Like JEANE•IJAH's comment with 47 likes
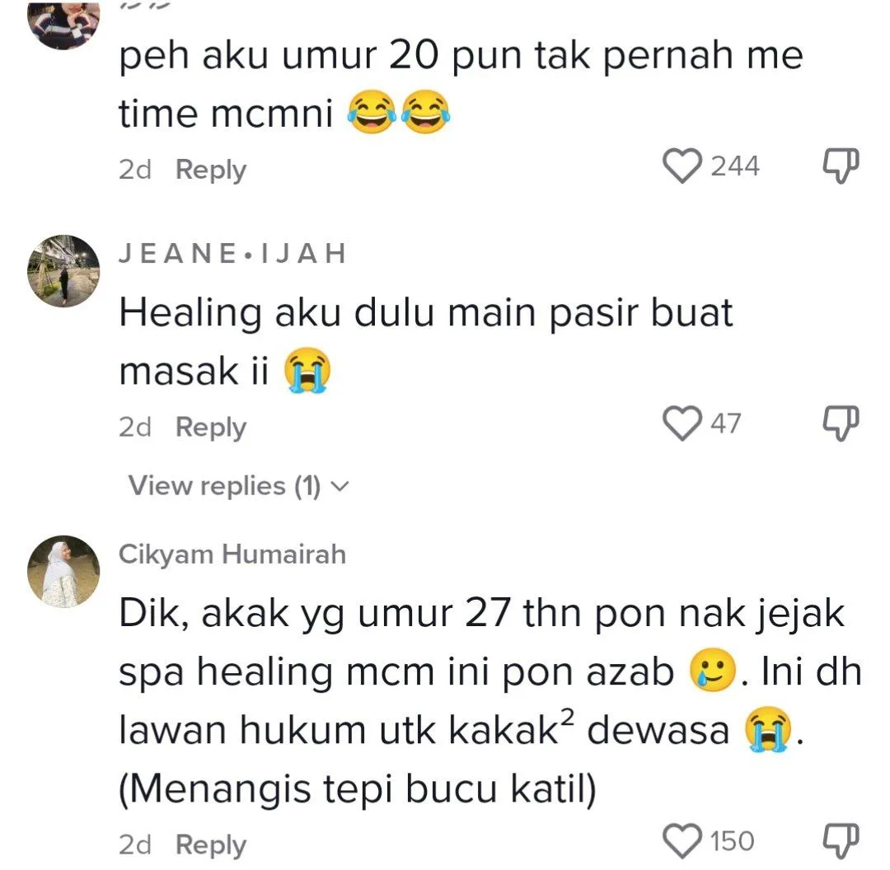 [682, 423]
